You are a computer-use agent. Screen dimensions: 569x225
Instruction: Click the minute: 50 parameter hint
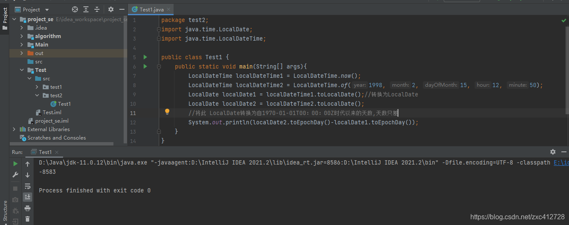click(522, 85)
